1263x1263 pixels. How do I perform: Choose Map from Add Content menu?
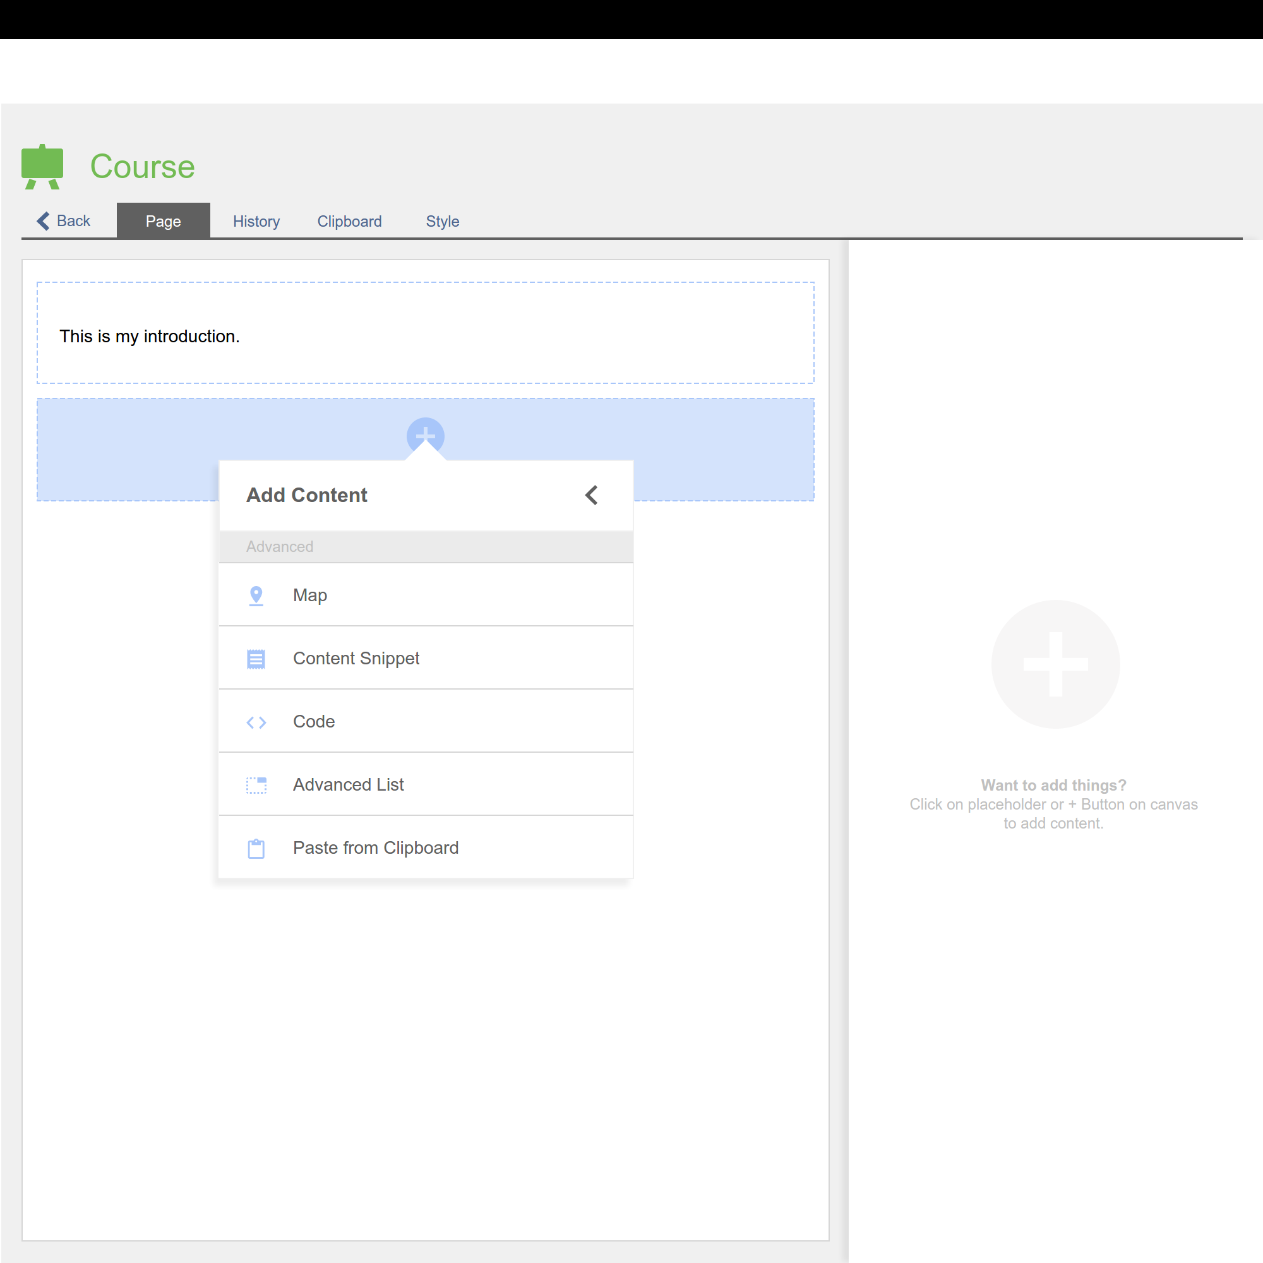[x=310, y=596]
